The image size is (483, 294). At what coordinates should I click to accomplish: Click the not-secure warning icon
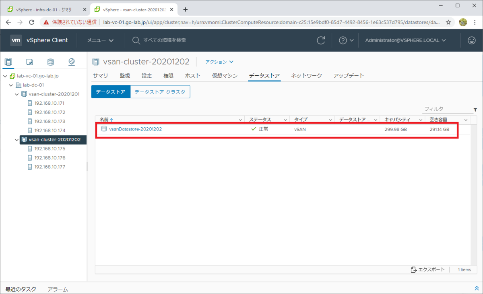pyautogui.click(x=46, y=23)
